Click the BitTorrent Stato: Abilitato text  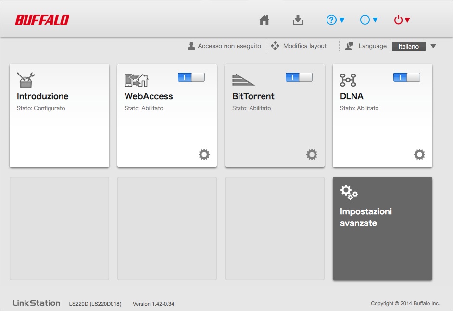[252, 108]
